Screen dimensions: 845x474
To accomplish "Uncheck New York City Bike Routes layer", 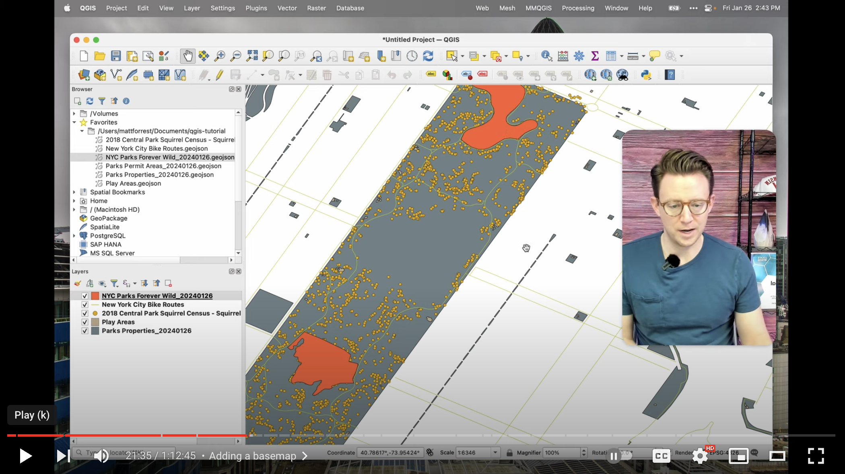I will click(85, 304).
